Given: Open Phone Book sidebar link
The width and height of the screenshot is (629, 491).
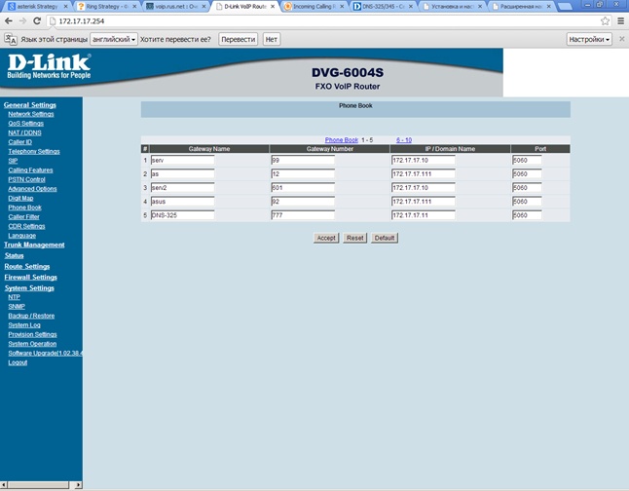Looking at the screenshot, I should (25, 208).
